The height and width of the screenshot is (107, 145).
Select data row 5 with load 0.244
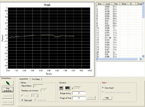point(119,16)
